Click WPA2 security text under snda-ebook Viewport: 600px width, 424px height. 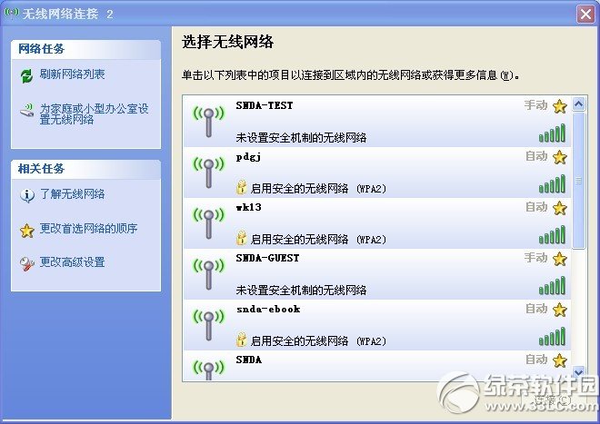[x=318, y=341]
